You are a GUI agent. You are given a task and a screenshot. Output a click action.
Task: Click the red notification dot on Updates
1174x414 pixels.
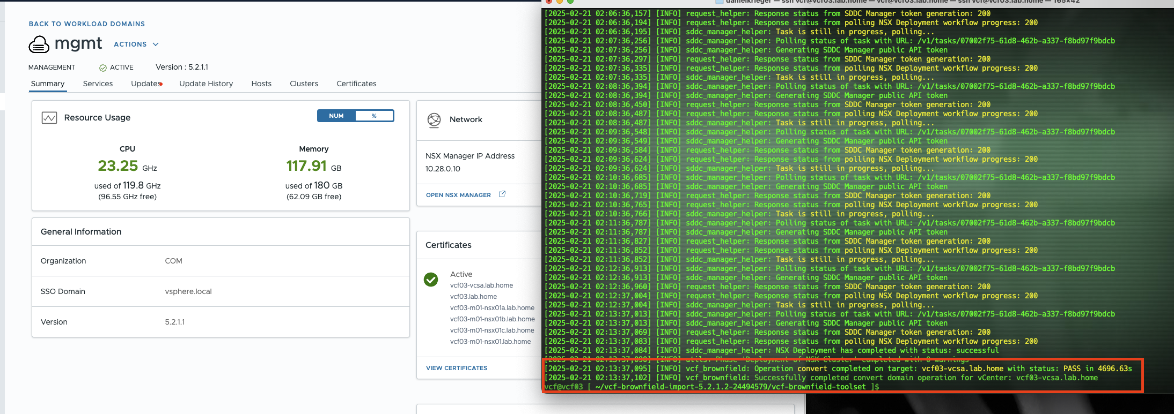click(161, 84)
